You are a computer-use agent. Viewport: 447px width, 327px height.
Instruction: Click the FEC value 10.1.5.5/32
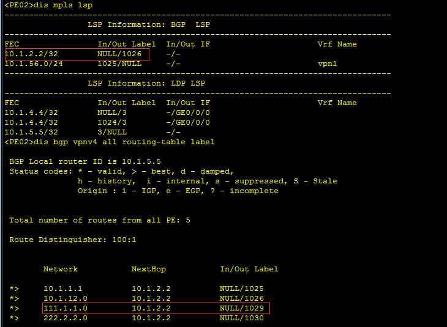click(x=31, y=132)
